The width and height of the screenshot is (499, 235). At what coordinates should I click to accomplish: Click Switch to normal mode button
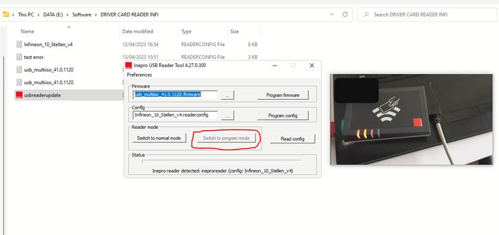pyautogui.click(x=159, y=138)
